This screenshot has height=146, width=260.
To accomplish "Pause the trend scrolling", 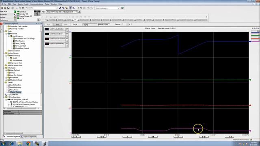I will point(153,137).
